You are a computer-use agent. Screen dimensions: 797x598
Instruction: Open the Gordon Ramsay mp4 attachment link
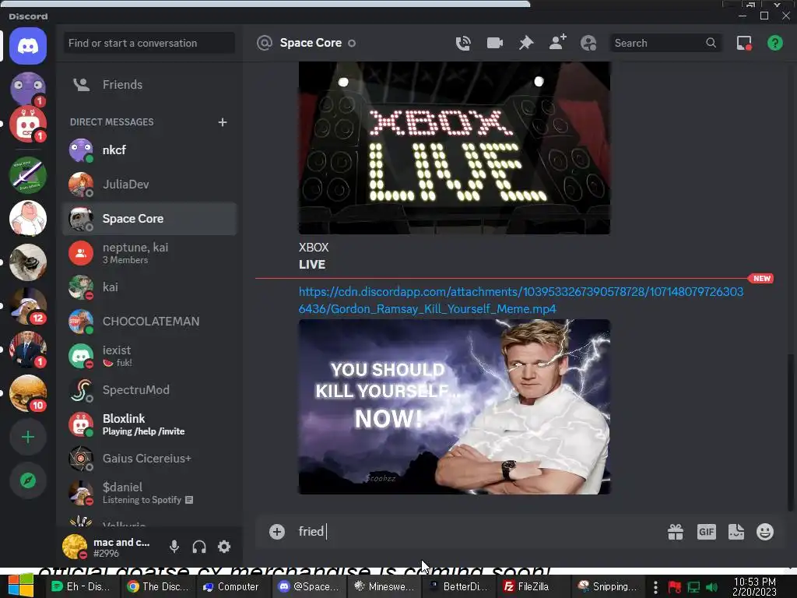[521, 300]
